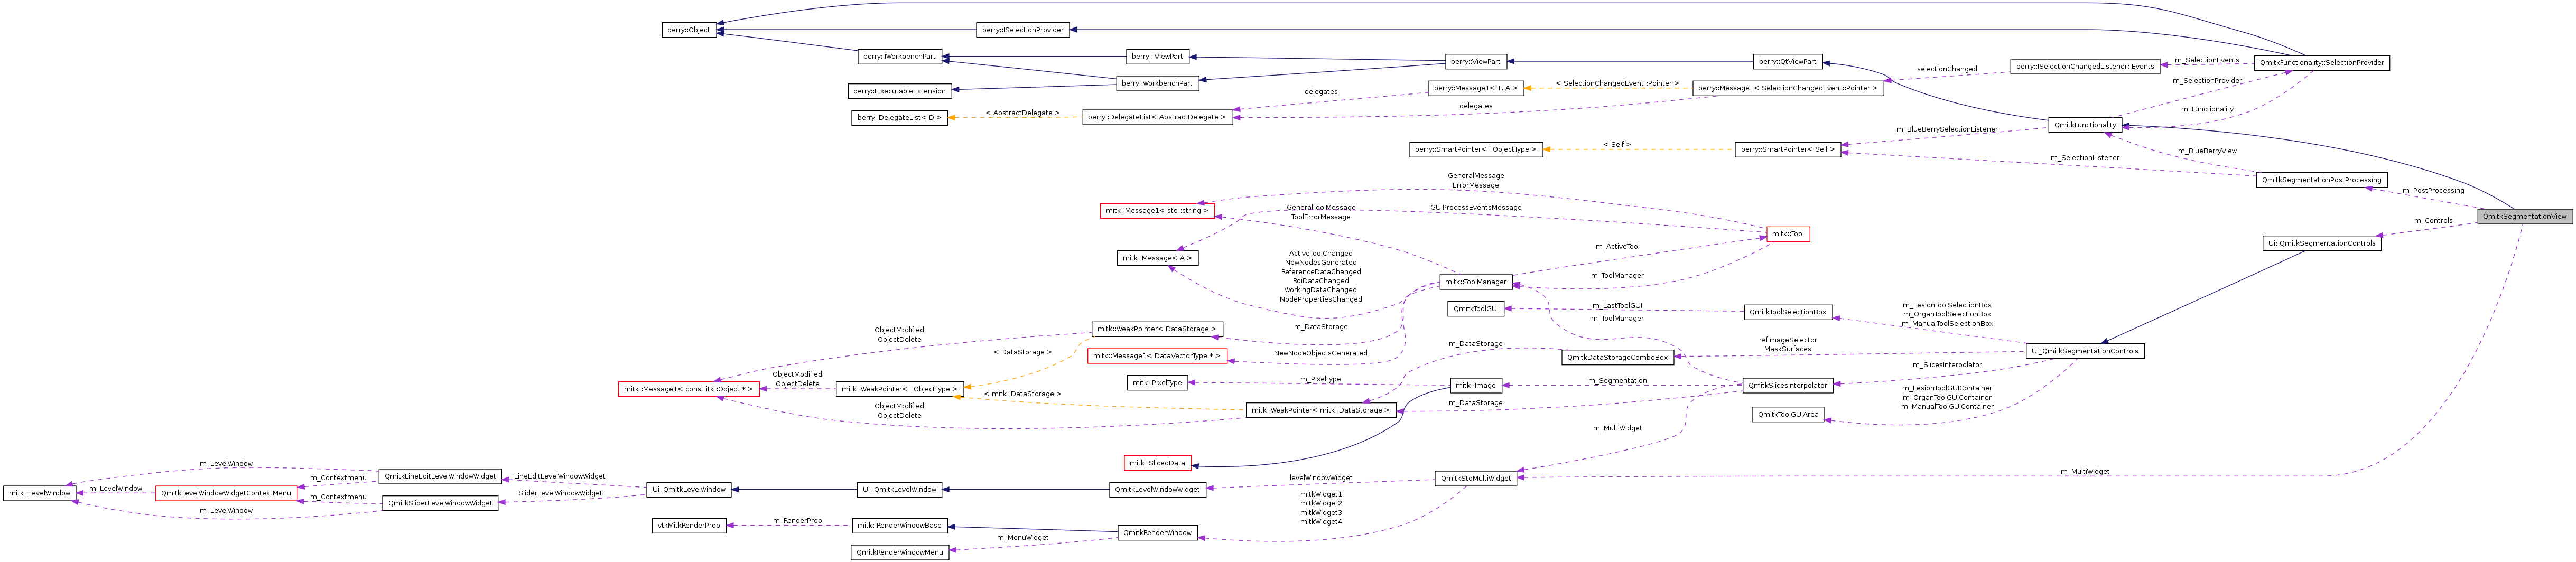Open berry::SmartPointer< TObjectType > node
The image size is (2576, 562).
(1475, 149)
